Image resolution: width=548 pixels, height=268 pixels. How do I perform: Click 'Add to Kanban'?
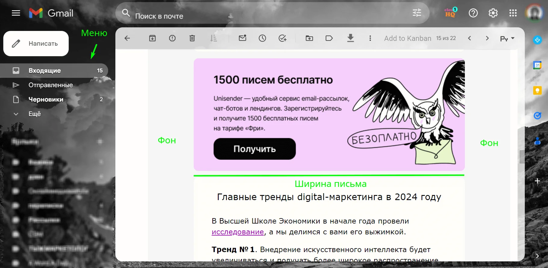[408, 38]
